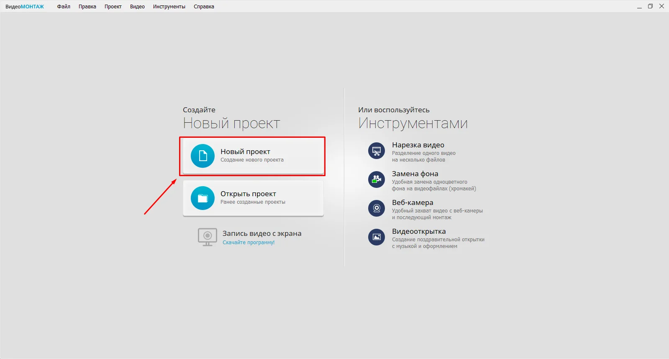Follow the Скачайте программу! link
The height and width of the screenshot is (359, 669).
(249, 243)
